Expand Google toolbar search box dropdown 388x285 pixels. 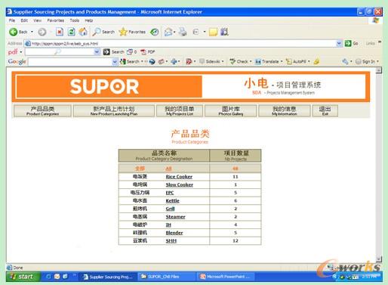115,61
